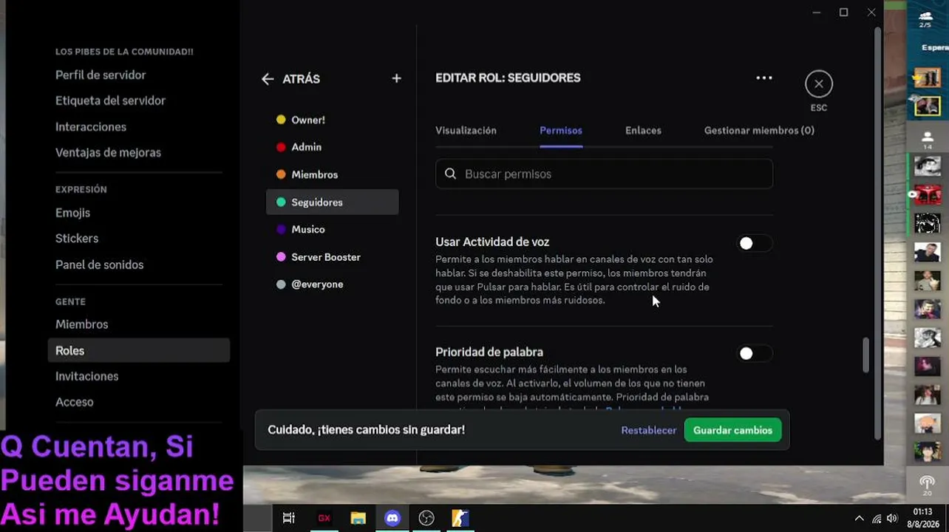Enable Usar Actividad de voz permission
This screenshot has height=532, width=949.
[755, 243]
